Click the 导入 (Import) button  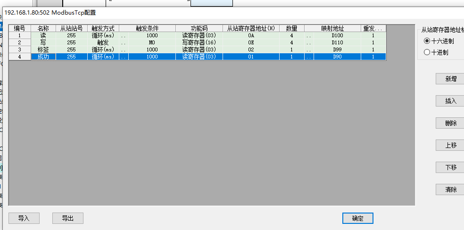point(24,218)
